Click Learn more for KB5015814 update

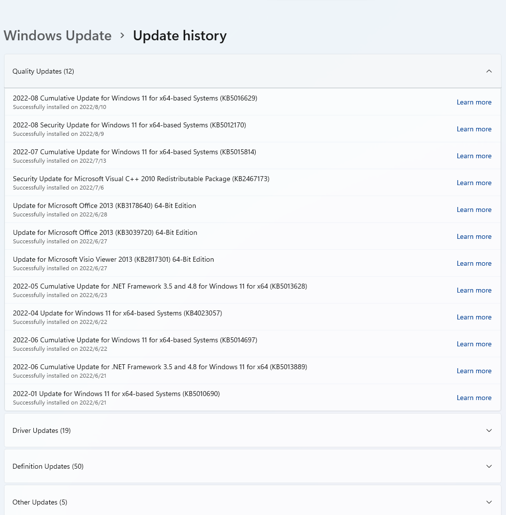(x=474, y=156)
